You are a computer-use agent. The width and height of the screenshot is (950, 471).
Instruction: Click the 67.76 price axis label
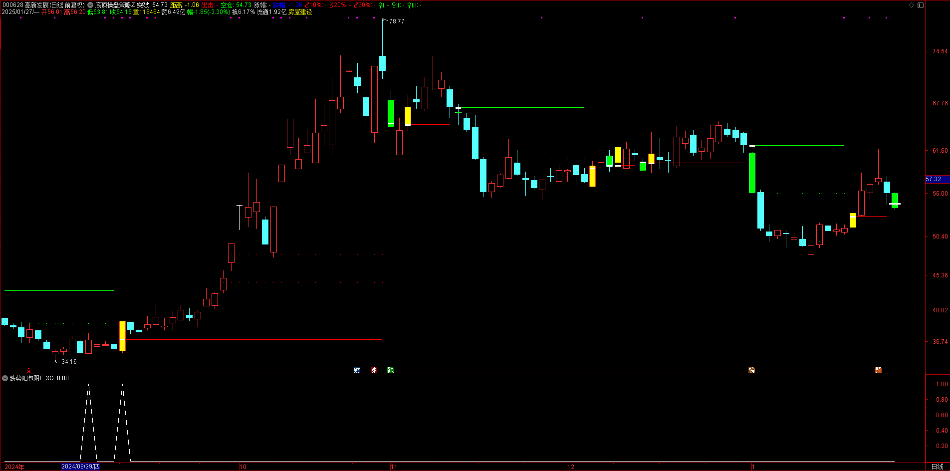coord(940,103)
